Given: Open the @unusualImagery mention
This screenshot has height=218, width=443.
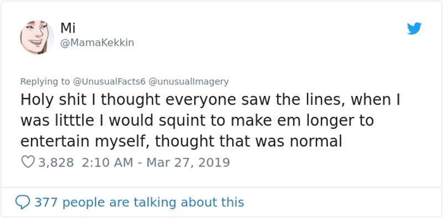Looking at the screenshot, I should (x=188, y=81).
